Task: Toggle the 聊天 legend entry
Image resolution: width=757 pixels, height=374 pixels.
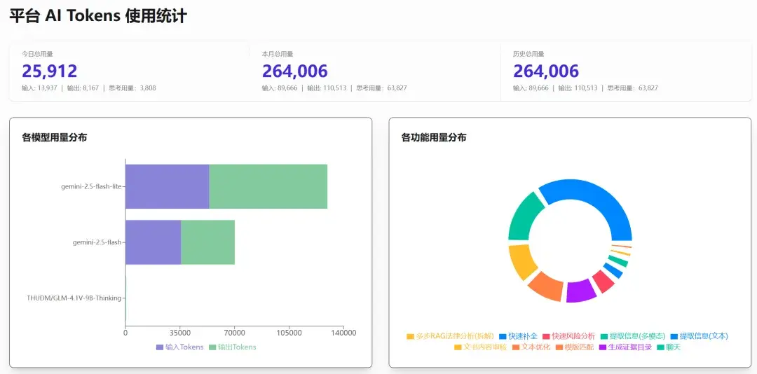Action: point(668,347)
